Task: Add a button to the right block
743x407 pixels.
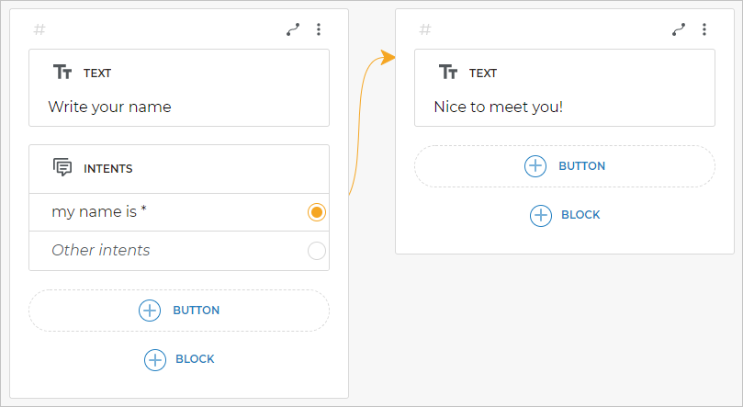Action: [x=565, y=166]
